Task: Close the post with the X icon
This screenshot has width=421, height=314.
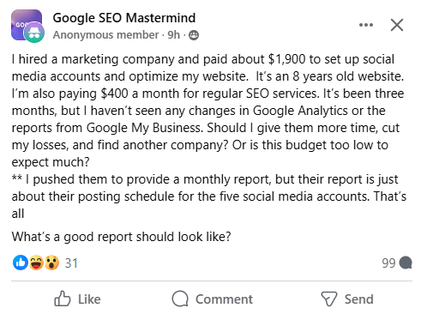Action: click(397, 25)
